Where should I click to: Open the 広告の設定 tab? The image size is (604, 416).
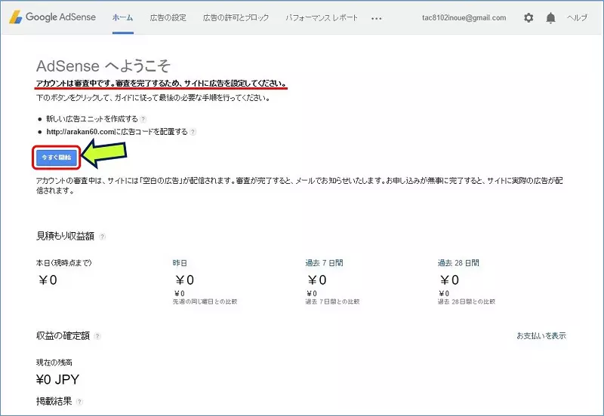(x=168, y=17)
